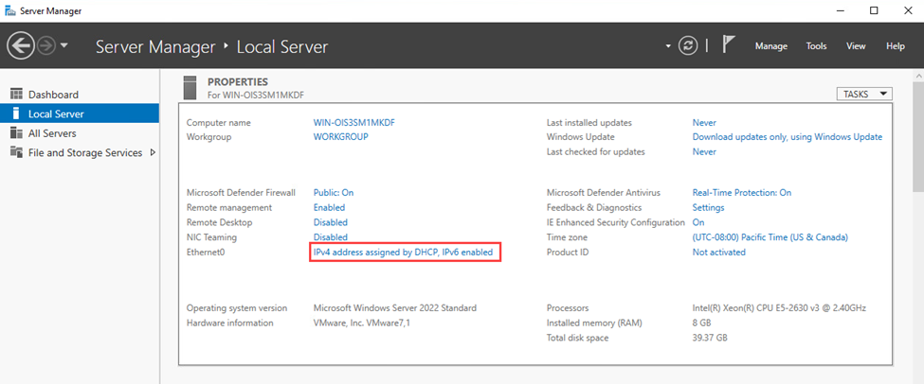The height and width of the screenshot is (384, 924).
Task: Open dropdown arrow left of refresh icon
Action: pos(668,45)
